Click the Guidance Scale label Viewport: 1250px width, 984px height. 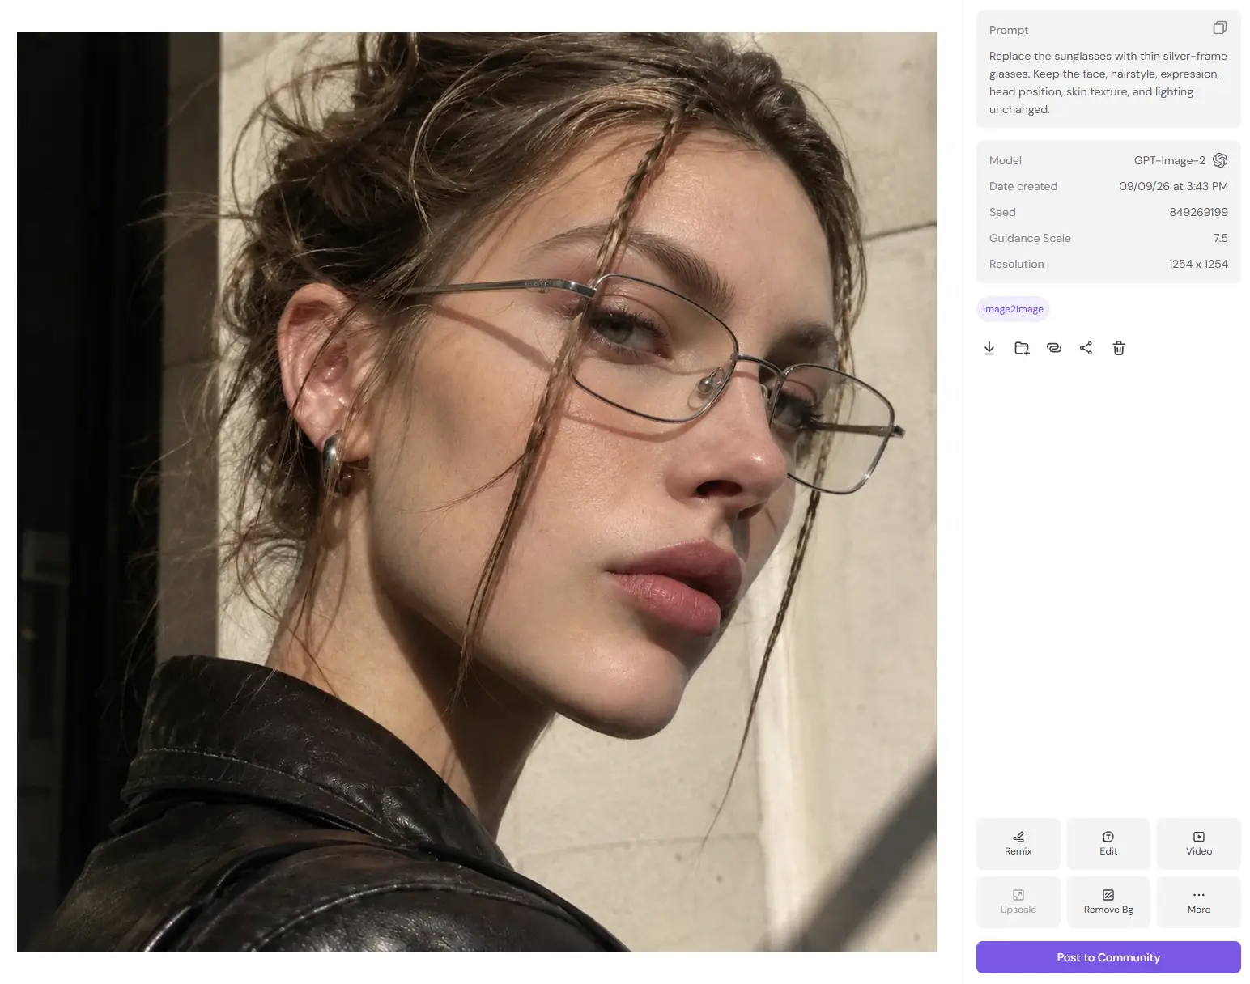[x=1030, y=238]
